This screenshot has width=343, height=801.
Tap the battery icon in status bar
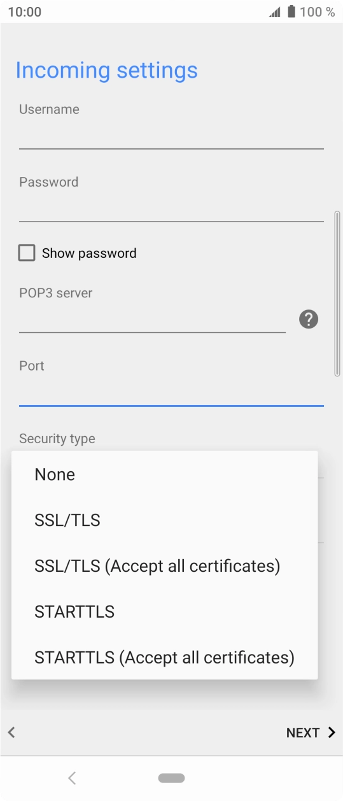291,11
